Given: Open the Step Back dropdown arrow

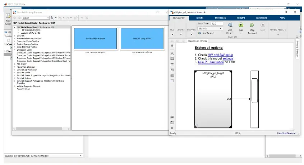Looking at the screenshot, I should tap(233, 33).
